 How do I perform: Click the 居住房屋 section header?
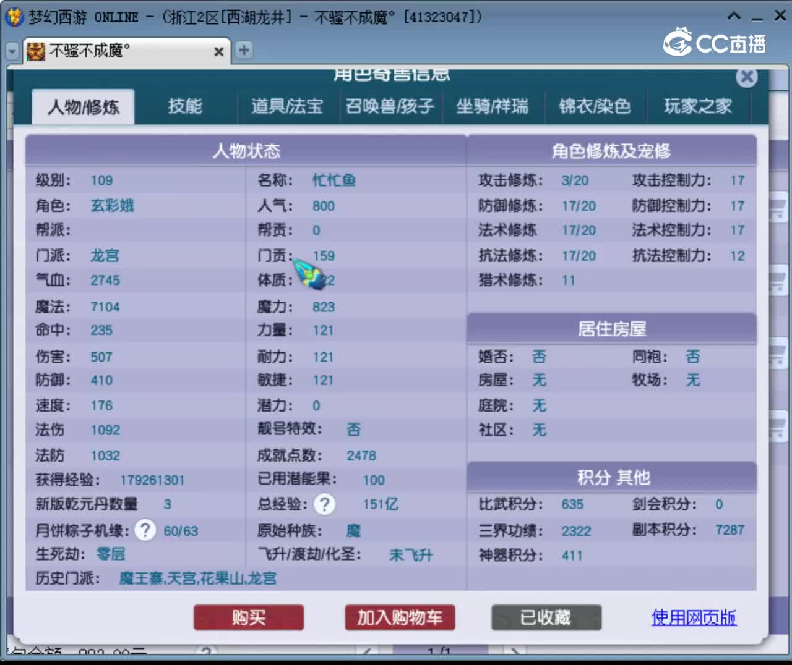tap(611, 329)
